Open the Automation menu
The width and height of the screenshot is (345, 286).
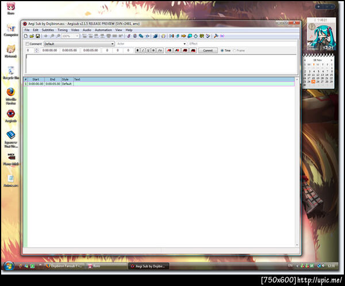103,30
